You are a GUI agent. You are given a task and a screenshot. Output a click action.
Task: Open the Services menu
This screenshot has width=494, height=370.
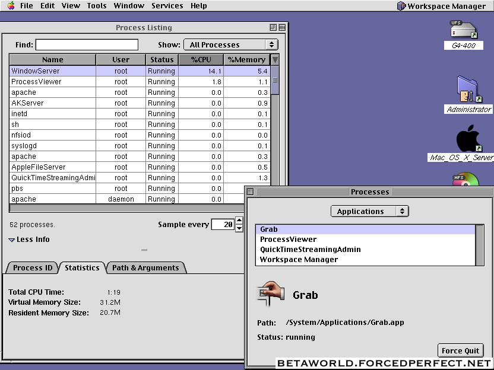[x=167, y=6]
